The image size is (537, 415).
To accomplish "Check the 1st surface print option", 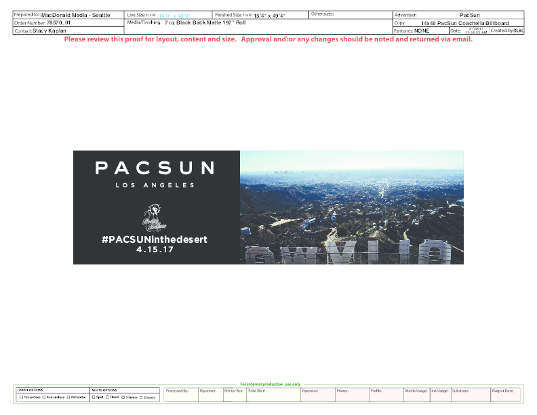I will pyautogui.click(x=21, y=397).
